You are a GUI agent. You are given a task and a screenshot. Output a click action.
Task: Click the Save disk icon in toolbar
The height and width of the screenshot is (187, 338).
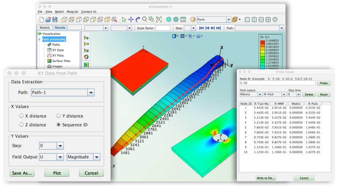click(55, 19)
